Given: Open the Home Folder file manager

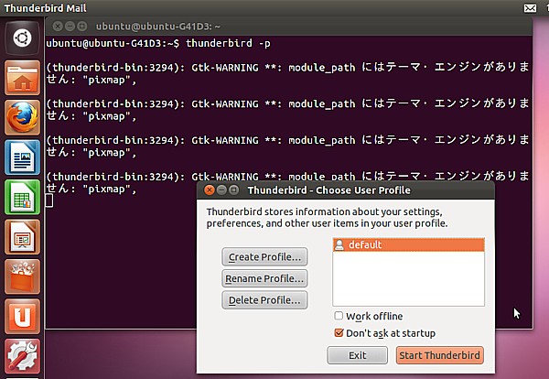Looking at the screenshot, I should [x=22, y=78].
